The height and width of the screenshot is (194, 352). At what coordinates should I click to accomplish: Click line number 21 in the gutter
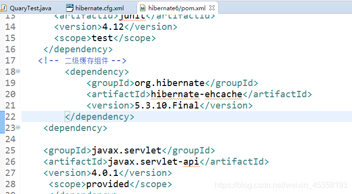[x=10, y=106]
